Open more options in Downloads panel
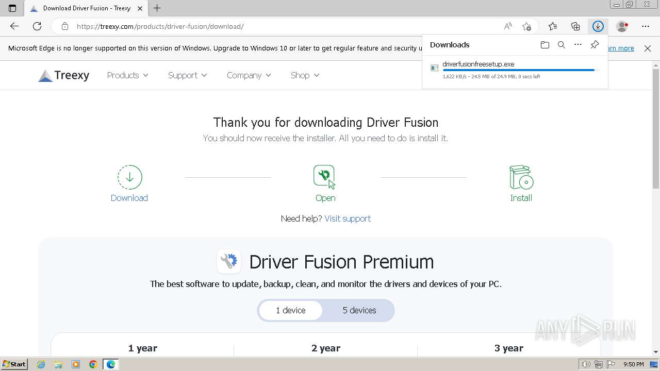The width and height of the screenshot is (660, 371). click(578, 45)
